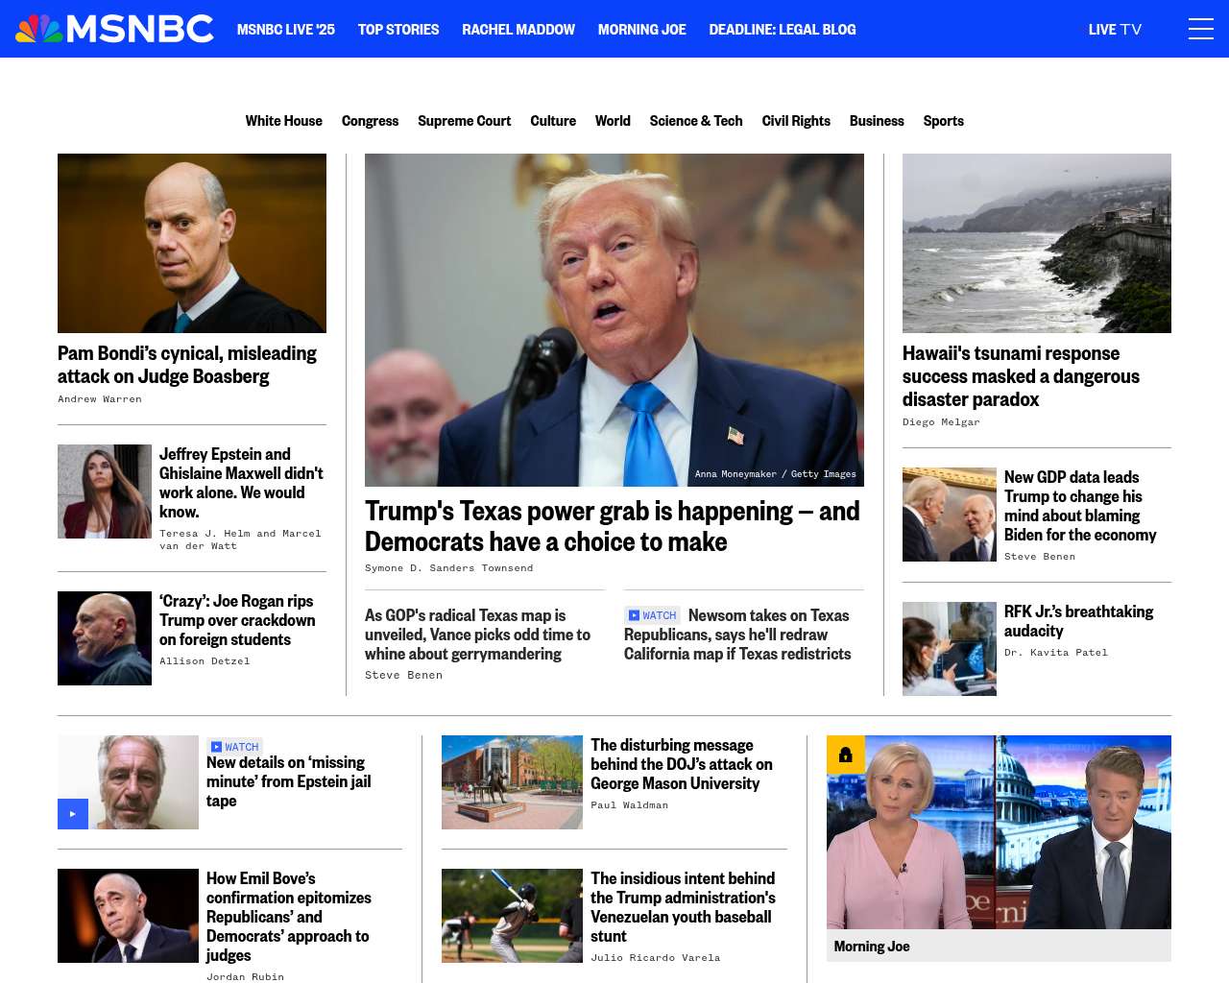1229x983 pixels.
Task: Open author Dr. Kavita Patel
Action: 1056,653
